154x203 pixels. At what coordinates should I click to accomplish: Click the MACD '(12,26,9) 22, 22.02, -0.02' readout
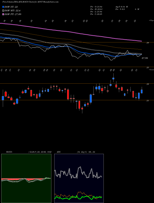point(40,152)
